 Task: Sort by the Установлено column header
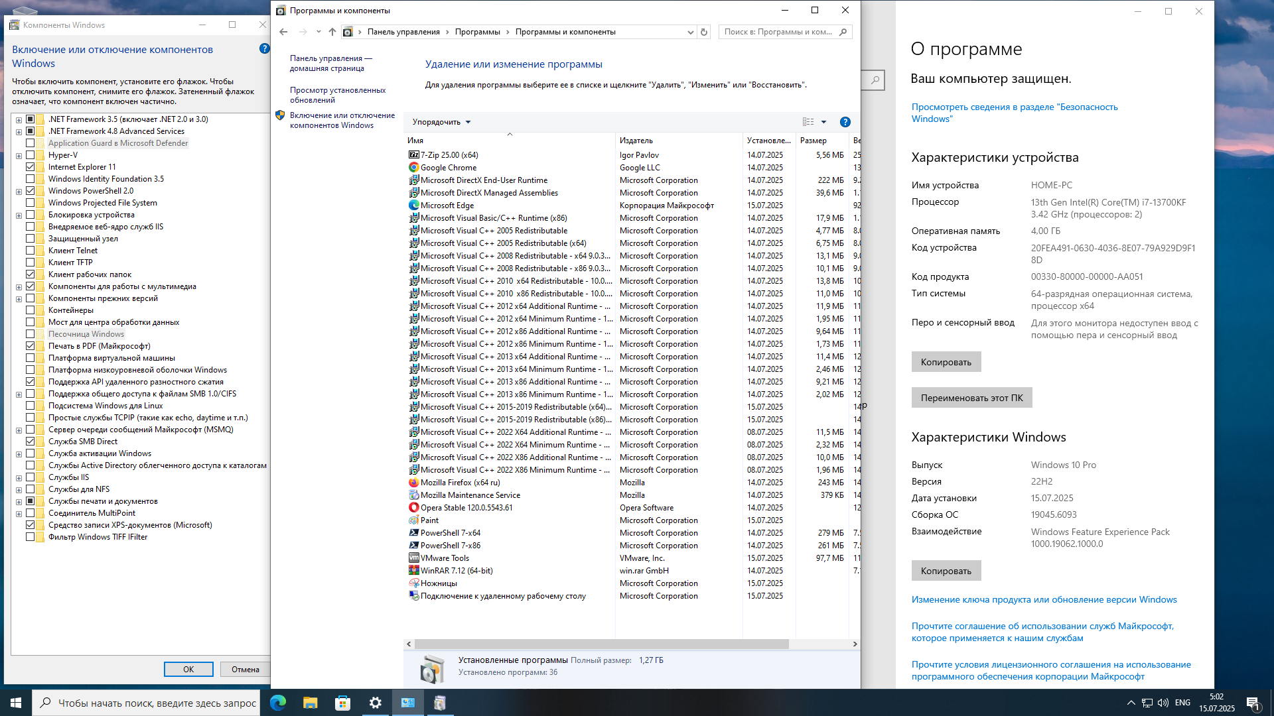[x=769, y=141]
